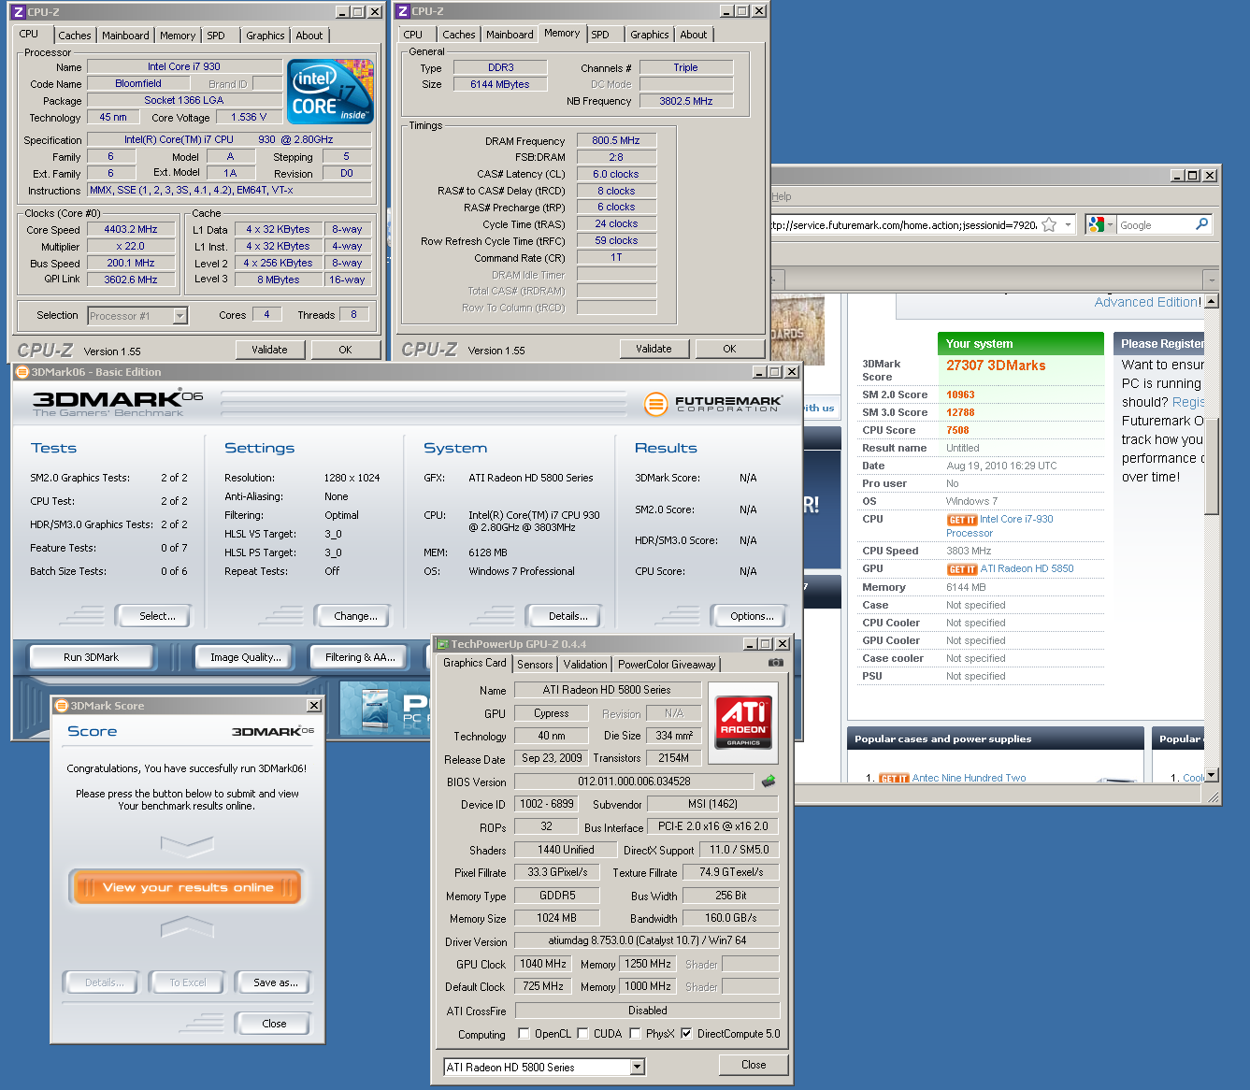Open Graphics tab in Memory CPU-Z window

pyautogui.click(x=649, y=35)
